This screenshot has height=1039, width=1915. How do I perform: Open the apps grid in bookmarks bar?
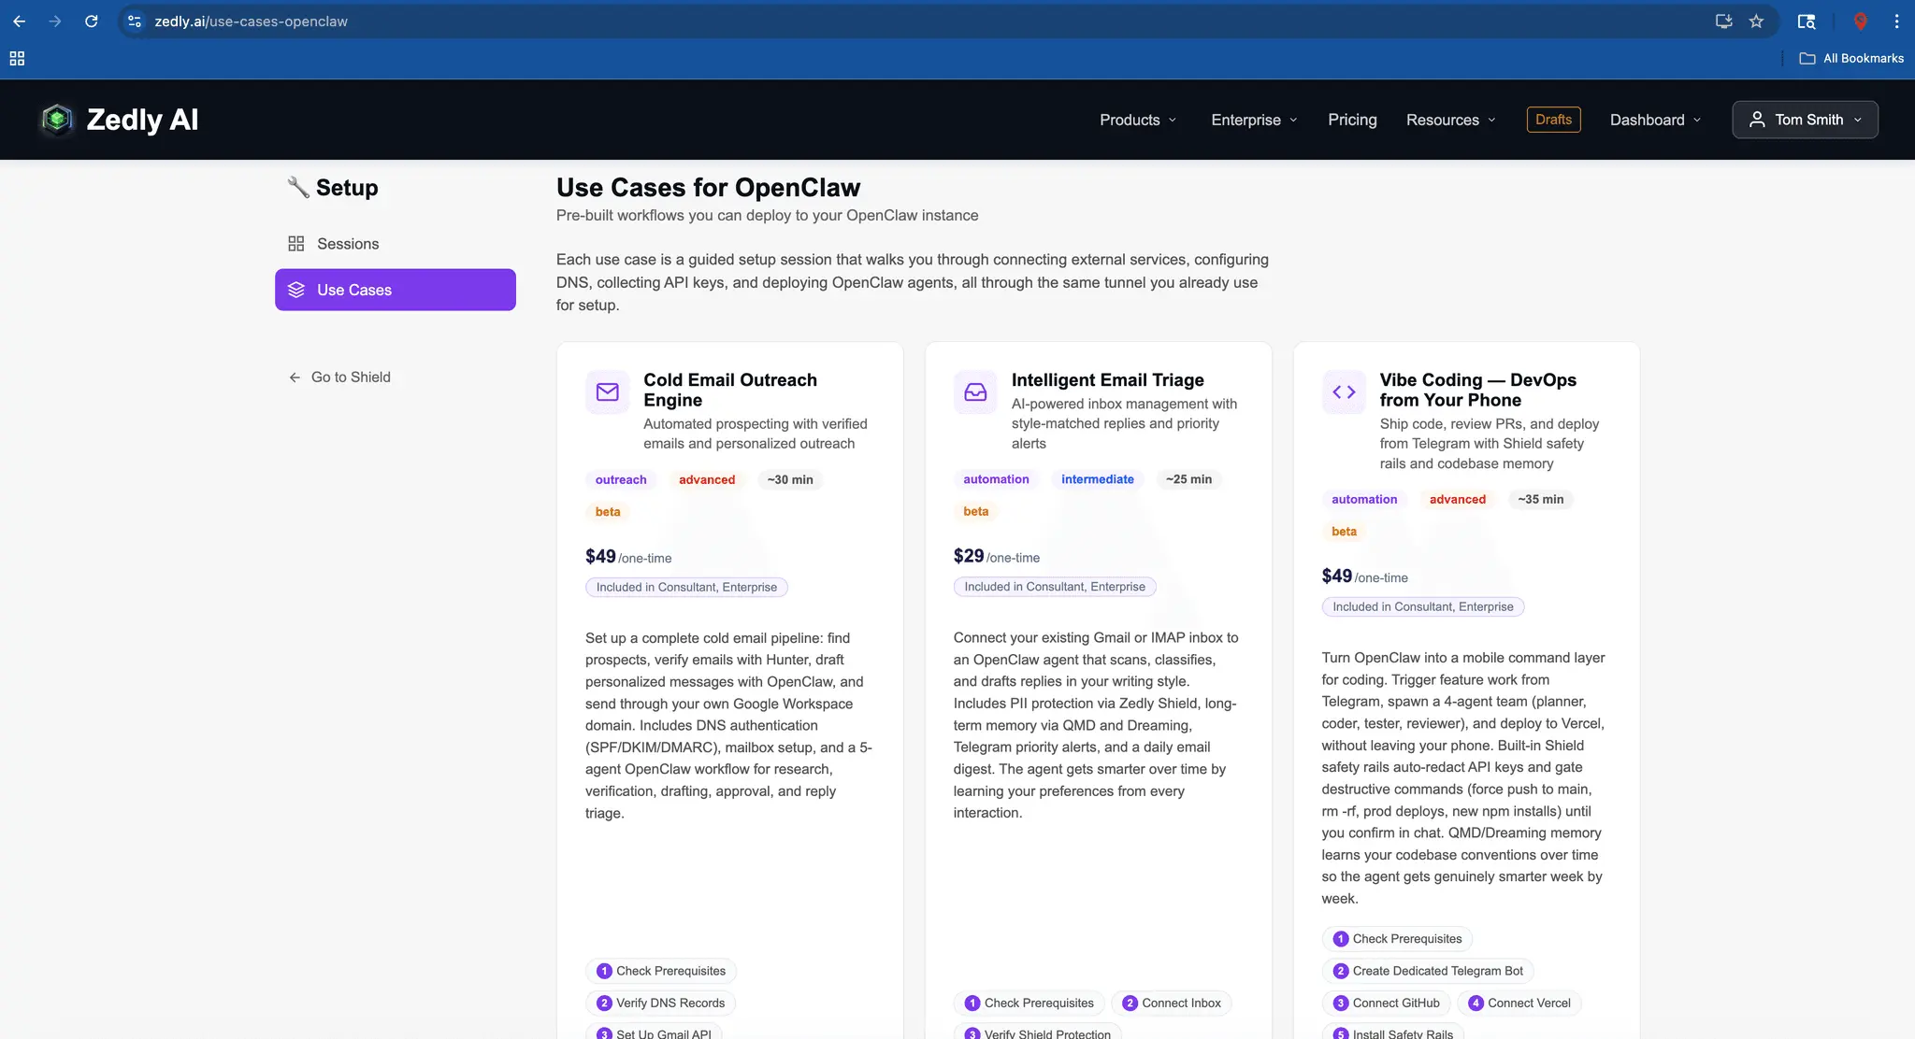[17, 58]
